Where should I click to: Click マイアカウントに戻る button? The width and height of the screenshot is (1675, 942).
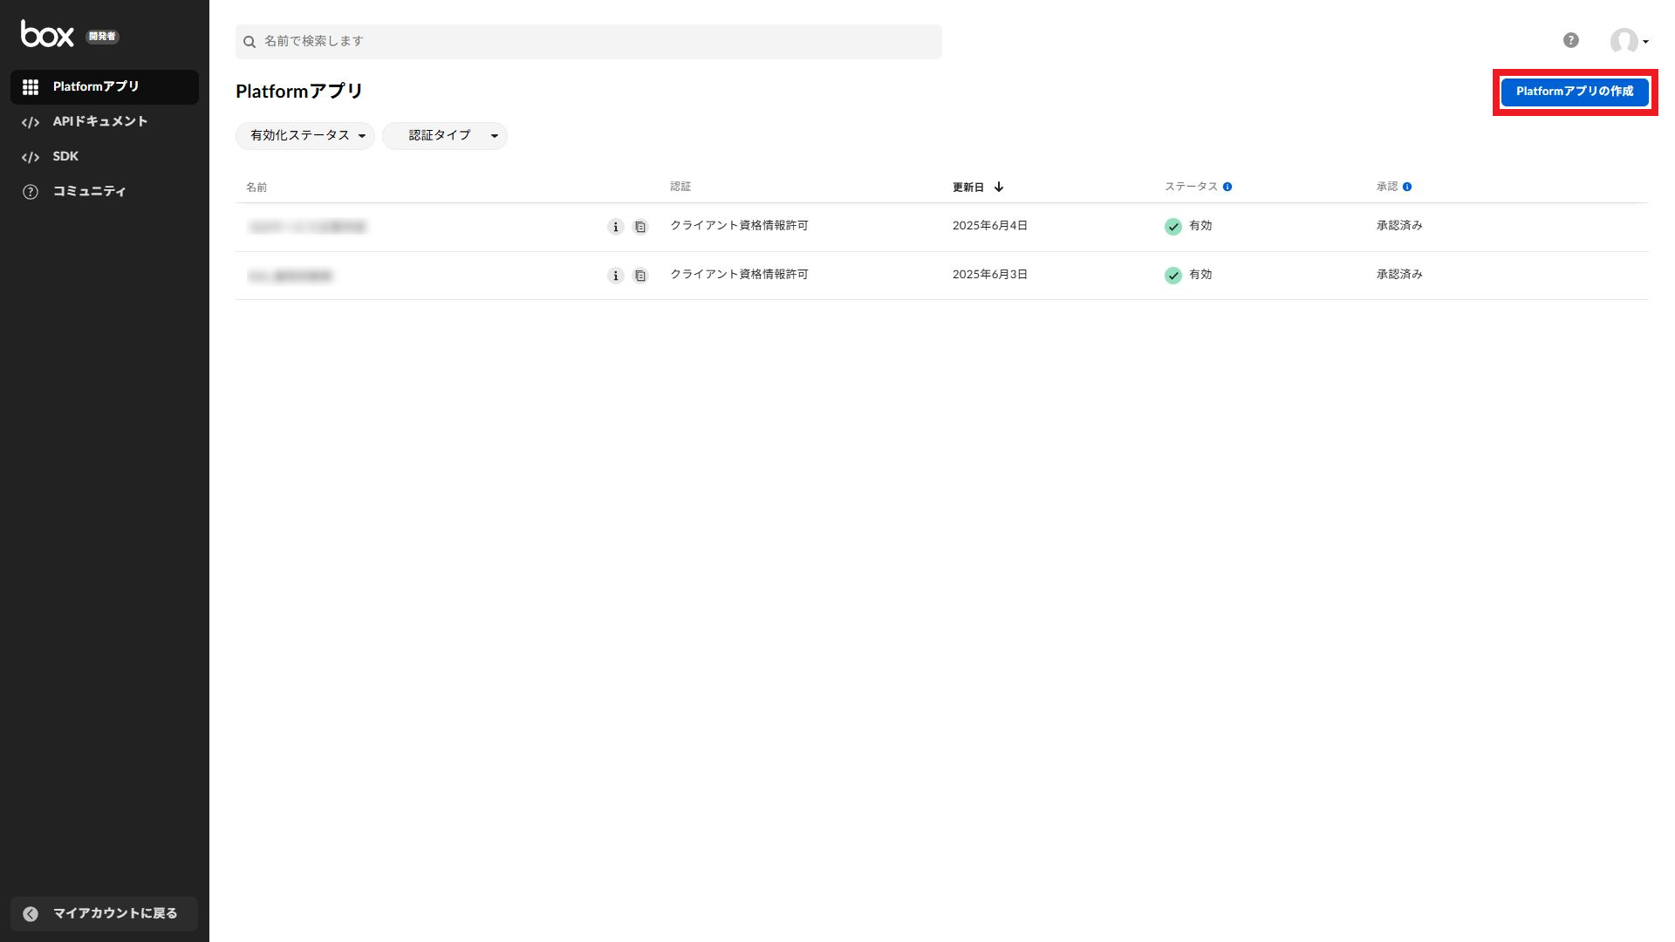pyautogui.click(x=105, y=913)
